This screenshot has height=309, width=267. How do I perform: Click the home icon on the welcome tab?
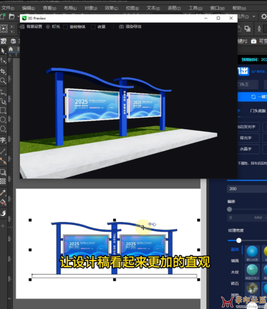[x=11, y=49]
